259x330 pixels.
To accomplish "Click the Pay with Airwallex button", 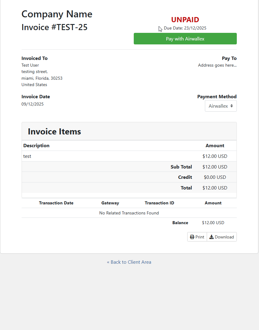I will point(185,39).
